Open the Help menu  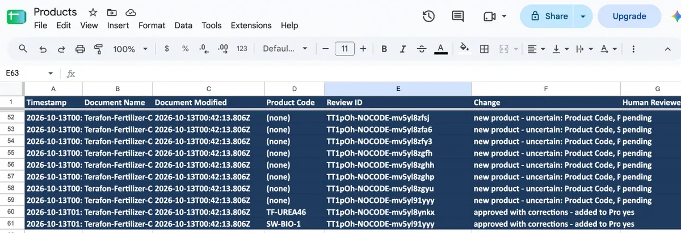pos(289,26)
